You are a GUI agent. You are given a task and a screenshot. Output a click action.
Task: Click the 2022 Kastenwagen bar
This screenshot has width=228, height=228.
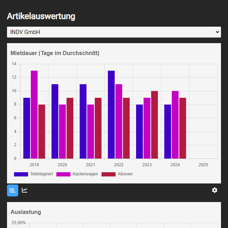tap(119, 121)
